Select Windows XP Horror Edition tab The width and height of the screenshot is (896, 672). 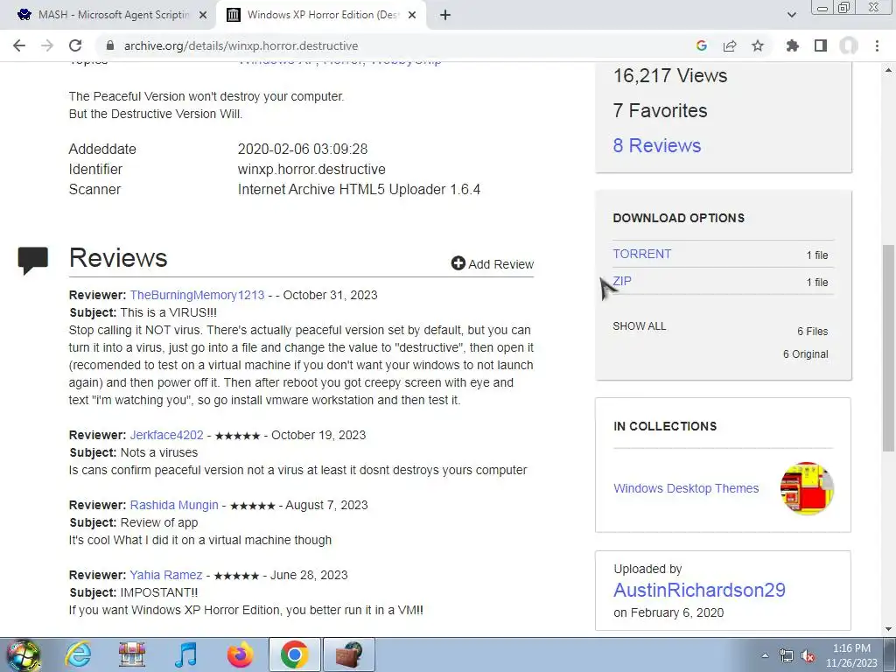coord(321,15)
